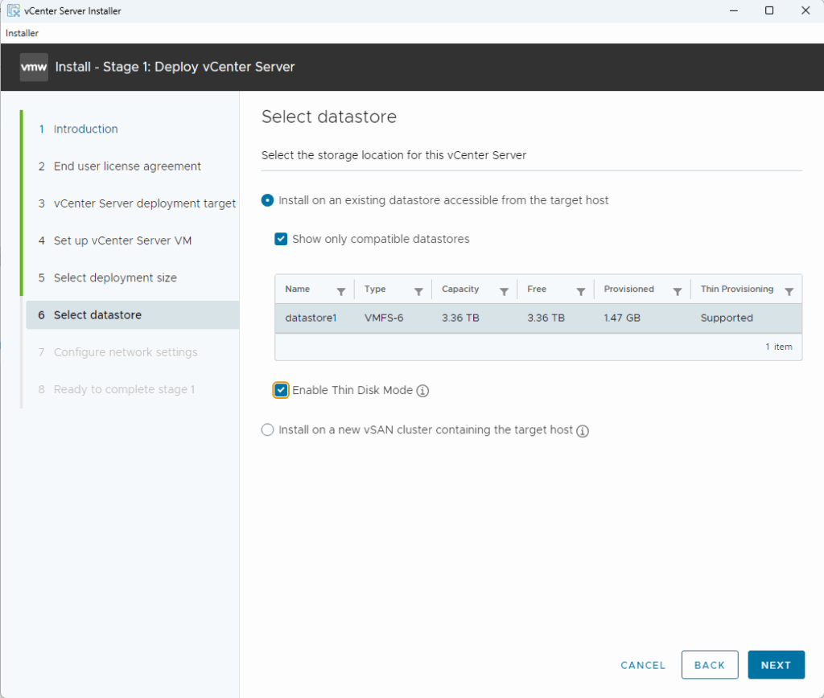Click the Provisioned column header
Screen dimensions: 824x698
click(x=629, y=289)
